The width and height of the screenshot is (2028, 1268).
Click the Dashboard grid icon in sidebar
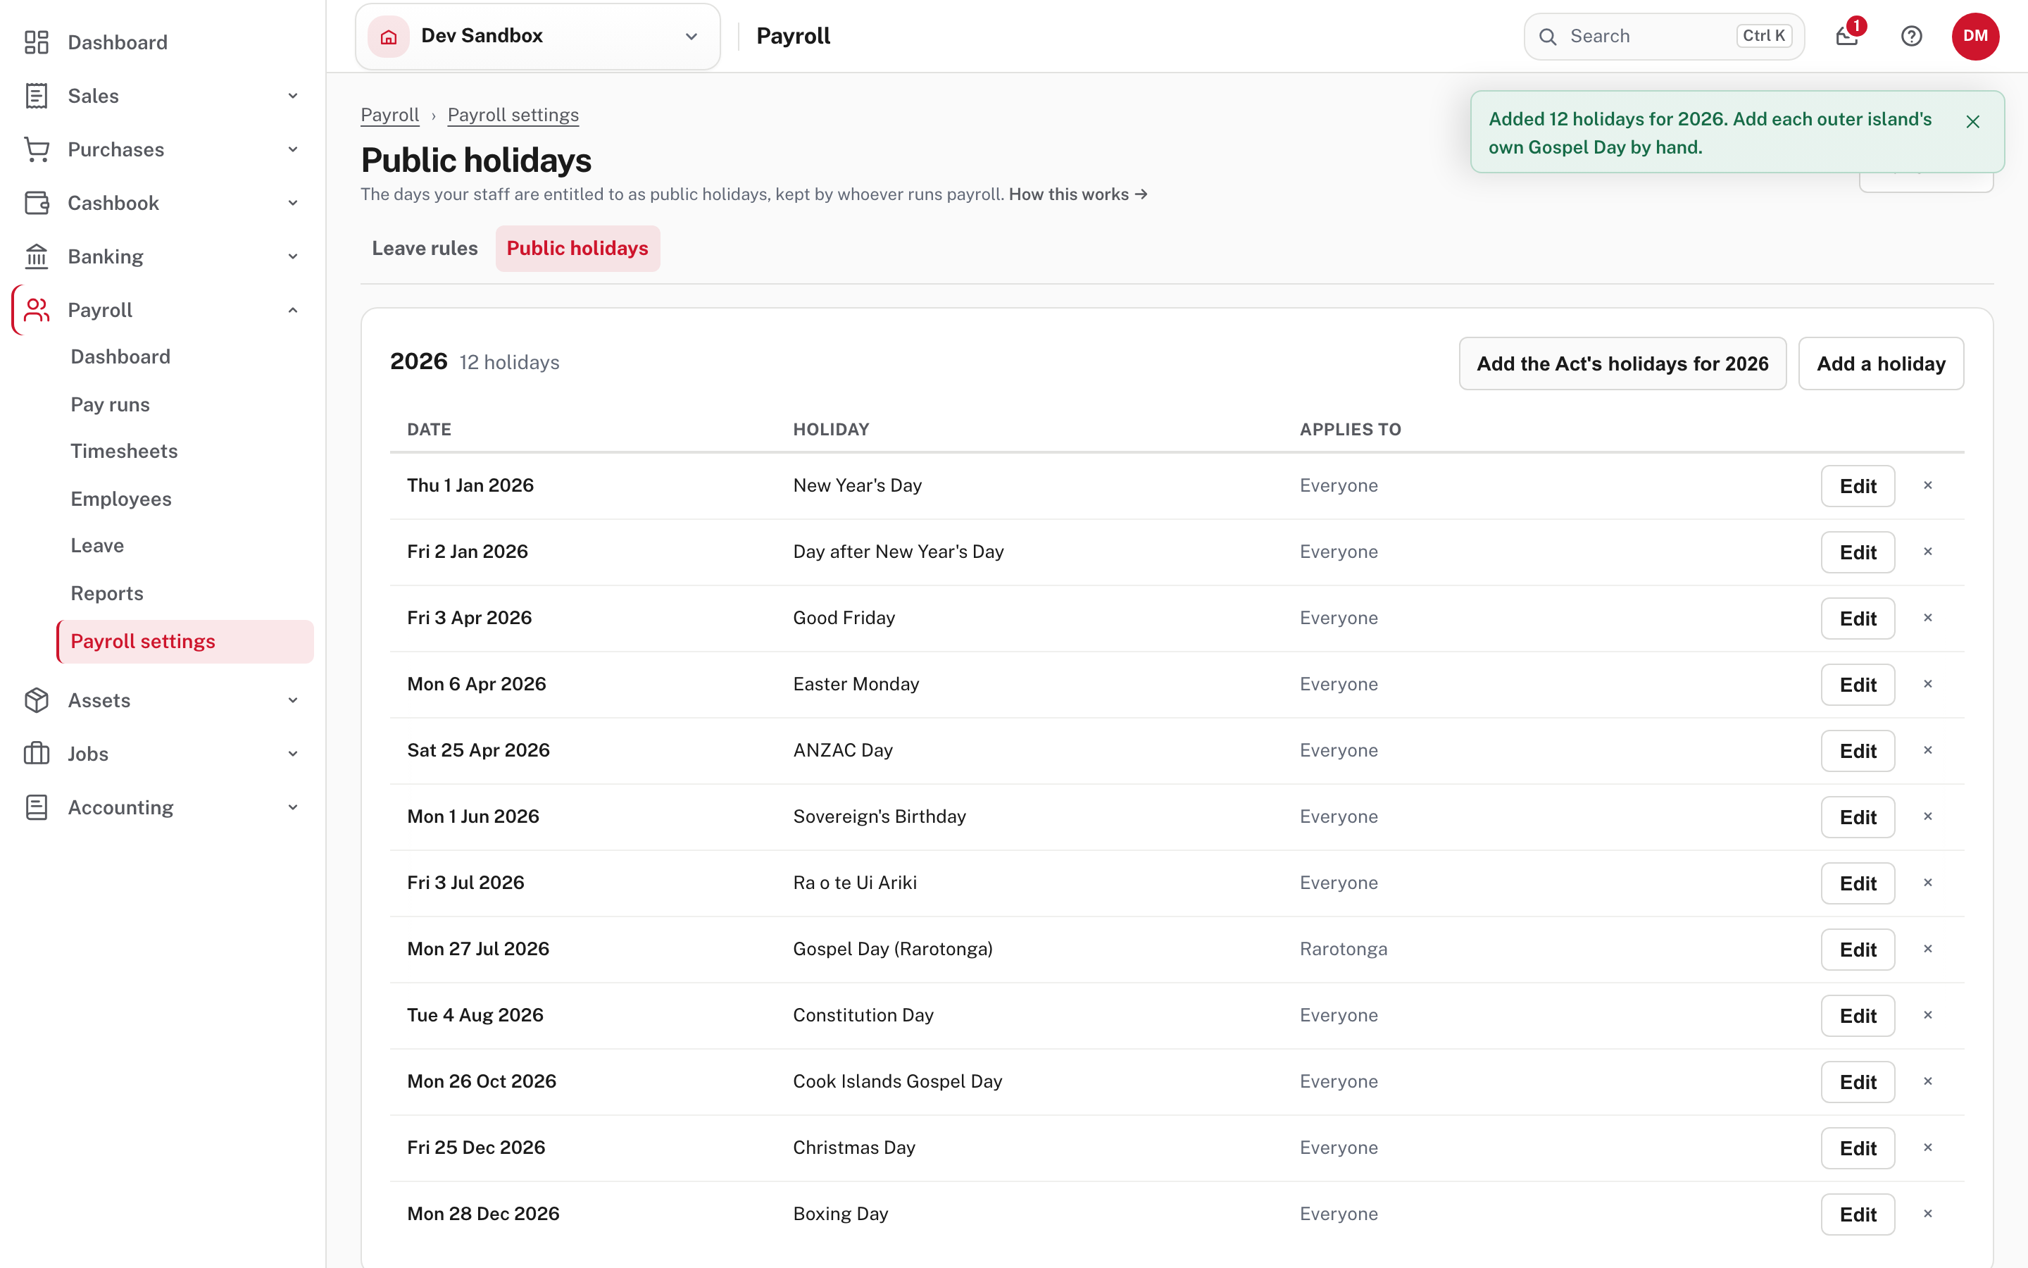pyautogui.click(x=36, y=42)
